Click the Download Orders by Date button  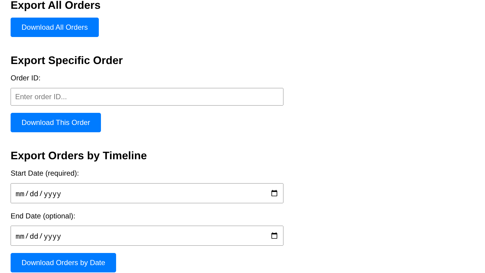click(63, 263)
